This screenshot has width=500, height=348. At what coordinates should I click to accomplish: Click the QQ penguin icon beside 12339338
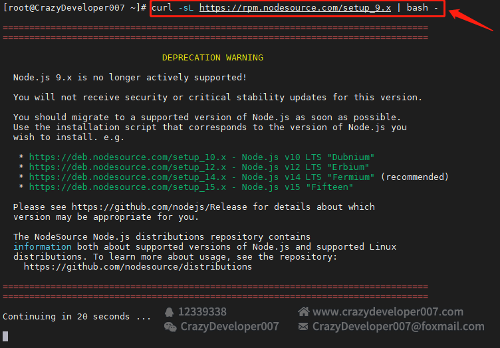coord(170,311)
